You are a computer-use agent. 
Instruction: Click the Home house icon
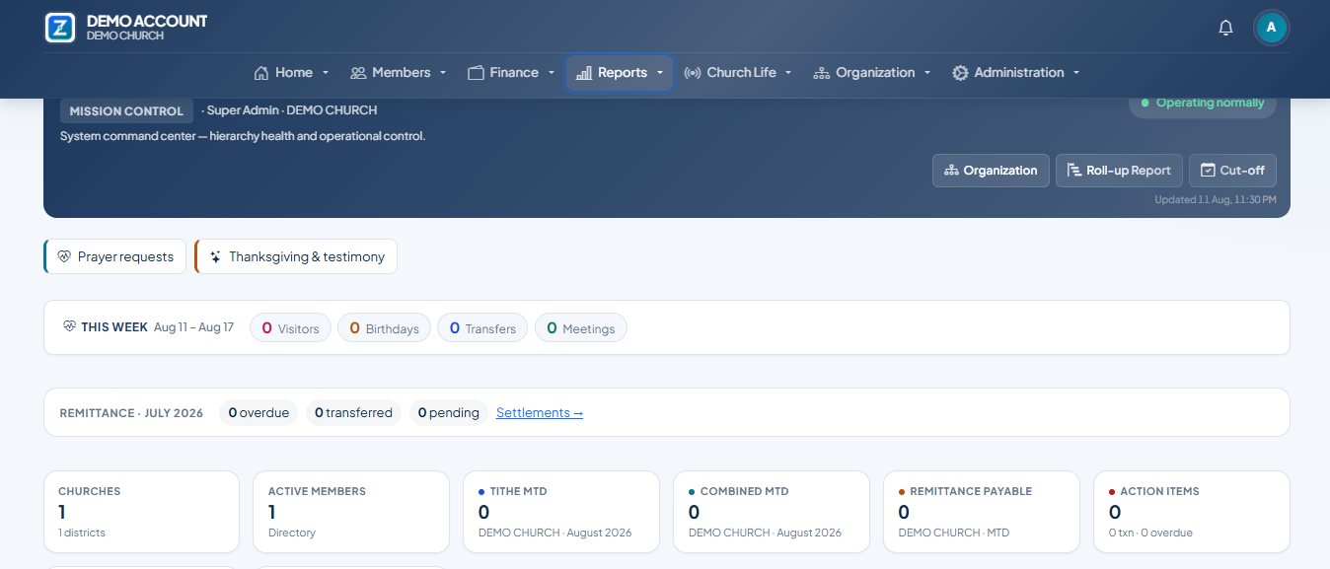point(261,73)
